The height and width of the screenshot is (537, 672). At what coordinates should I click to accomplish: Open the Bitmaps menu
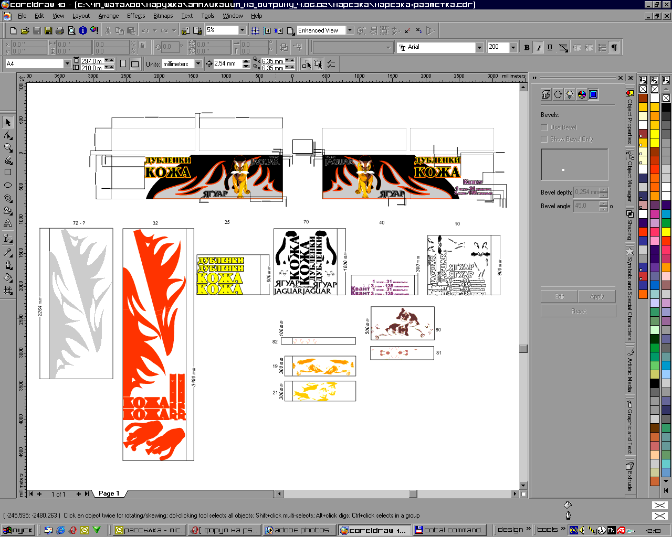pos(163,16)
